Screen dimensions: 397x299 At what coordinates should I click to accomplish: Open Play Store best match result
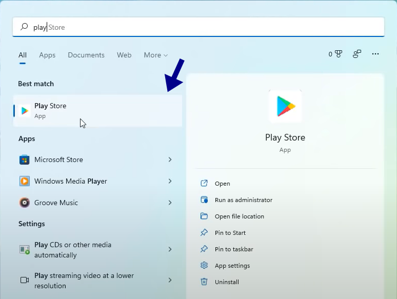click(x=98, y=111)
